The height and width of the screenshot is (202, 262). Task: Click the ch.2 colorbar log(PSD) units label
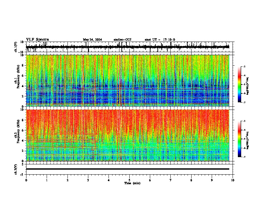pos(248,140)
